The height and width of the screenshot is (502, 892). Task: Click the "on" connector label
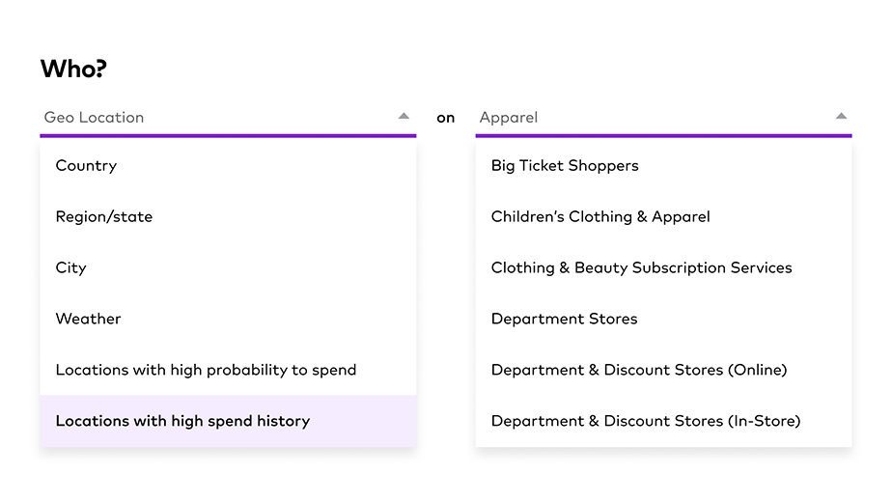pos(445,118)
